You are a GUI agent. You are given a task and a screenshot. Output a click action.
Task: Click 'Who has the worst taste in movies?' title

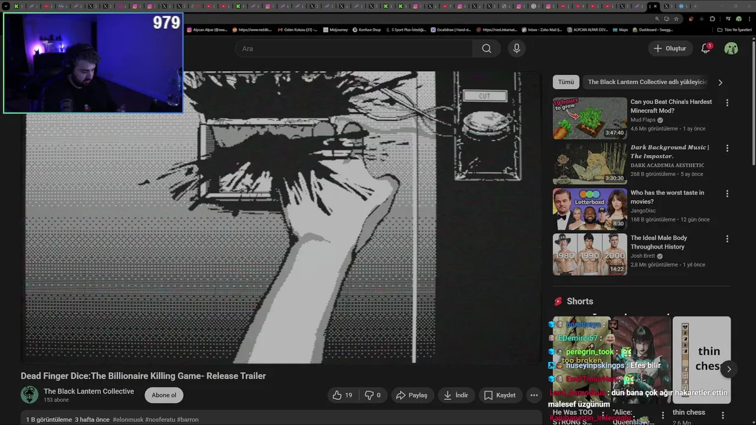(x=667, y=197)
